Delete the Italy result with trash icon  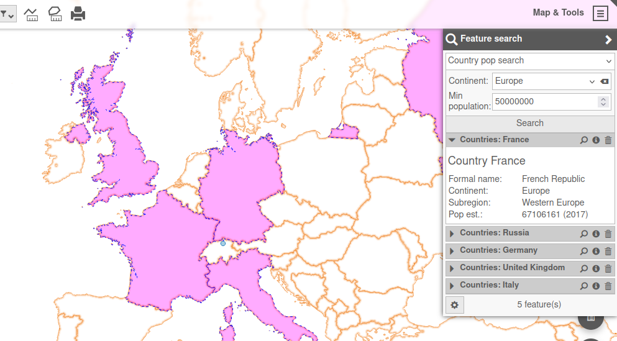(x=608, y=286)
